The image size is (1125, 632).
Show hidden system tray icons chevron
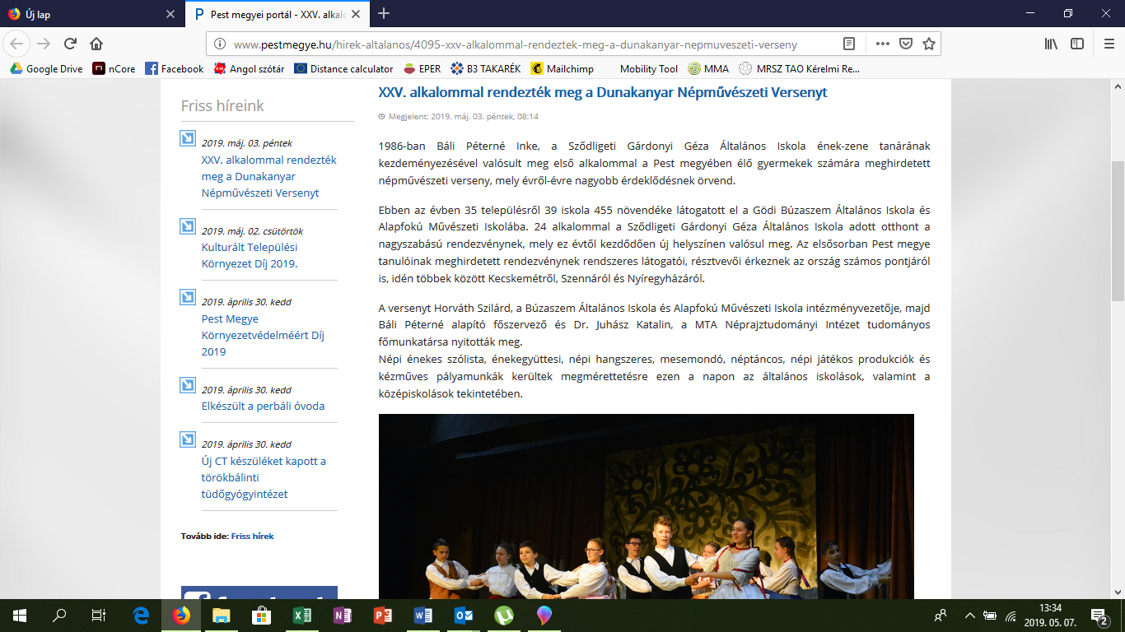[970, 615]
